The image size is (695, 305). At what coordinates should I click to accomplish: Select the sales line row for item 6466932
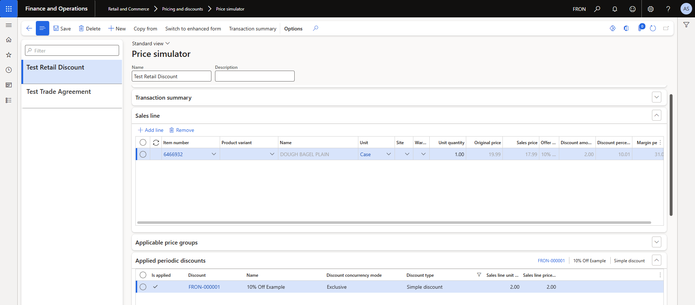pyautogui.click(x=143, y=154)
